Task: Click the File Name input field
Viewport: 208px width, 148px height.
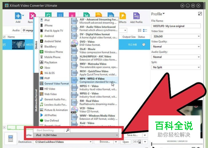Action: point(176,26)
